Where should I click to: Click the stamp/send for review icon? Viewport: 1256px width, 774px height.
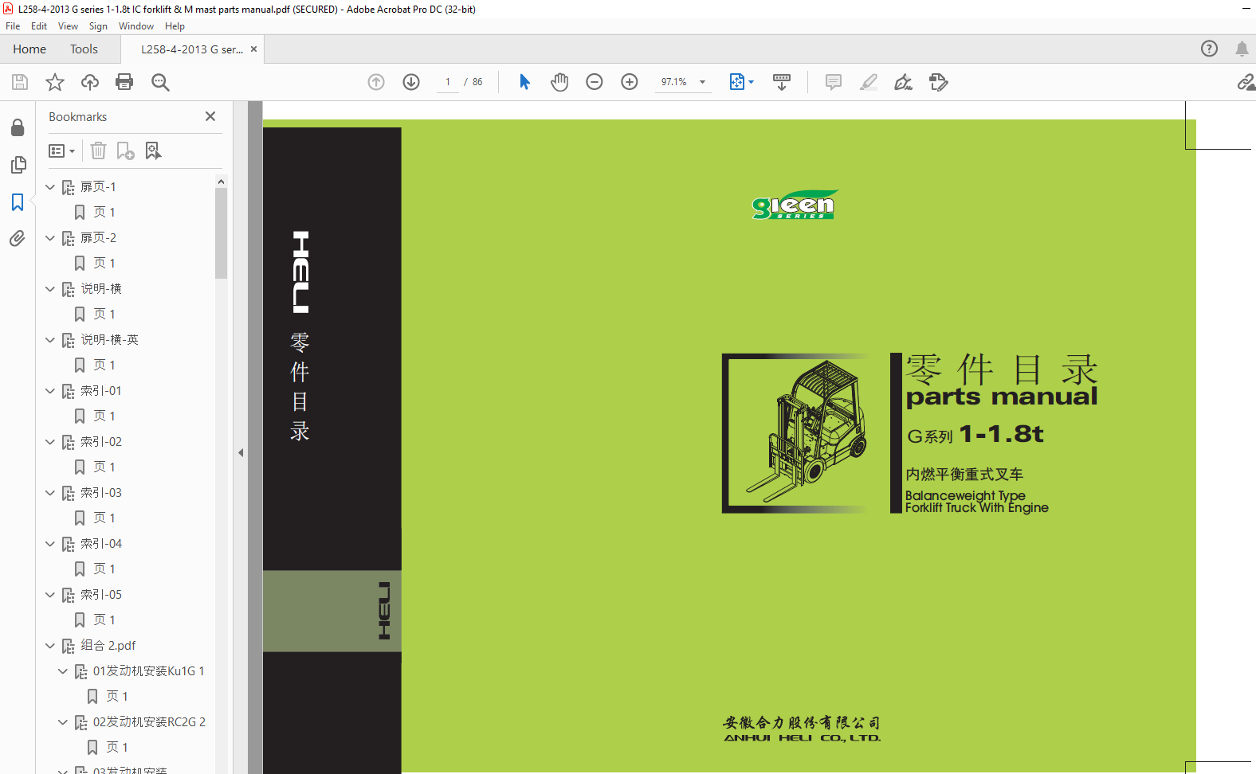[939, 82]
